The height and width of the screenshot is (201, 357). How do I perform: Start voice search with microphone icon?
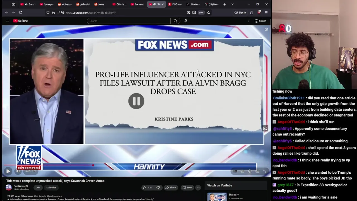coord(186,21)
